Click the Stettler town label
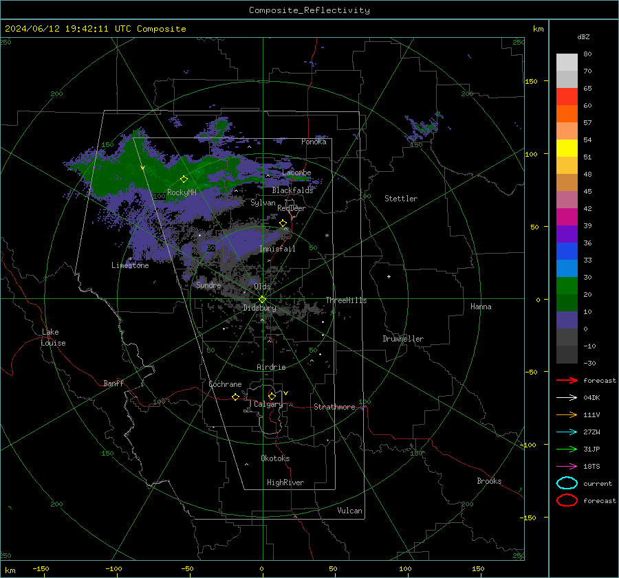The height and width of the screenshot is (578, 619). (x=401, y=199)
